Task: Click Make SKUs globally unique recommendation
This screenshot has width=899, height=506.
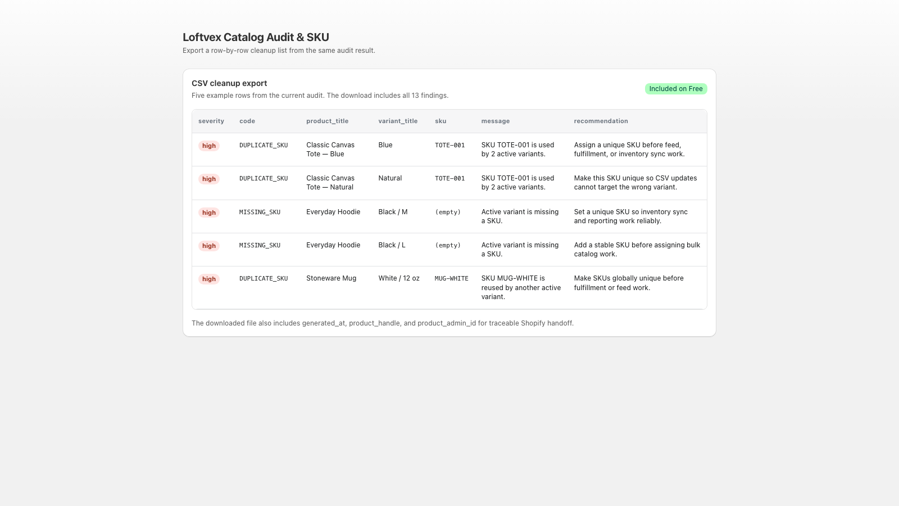Action: coord(629,283)
